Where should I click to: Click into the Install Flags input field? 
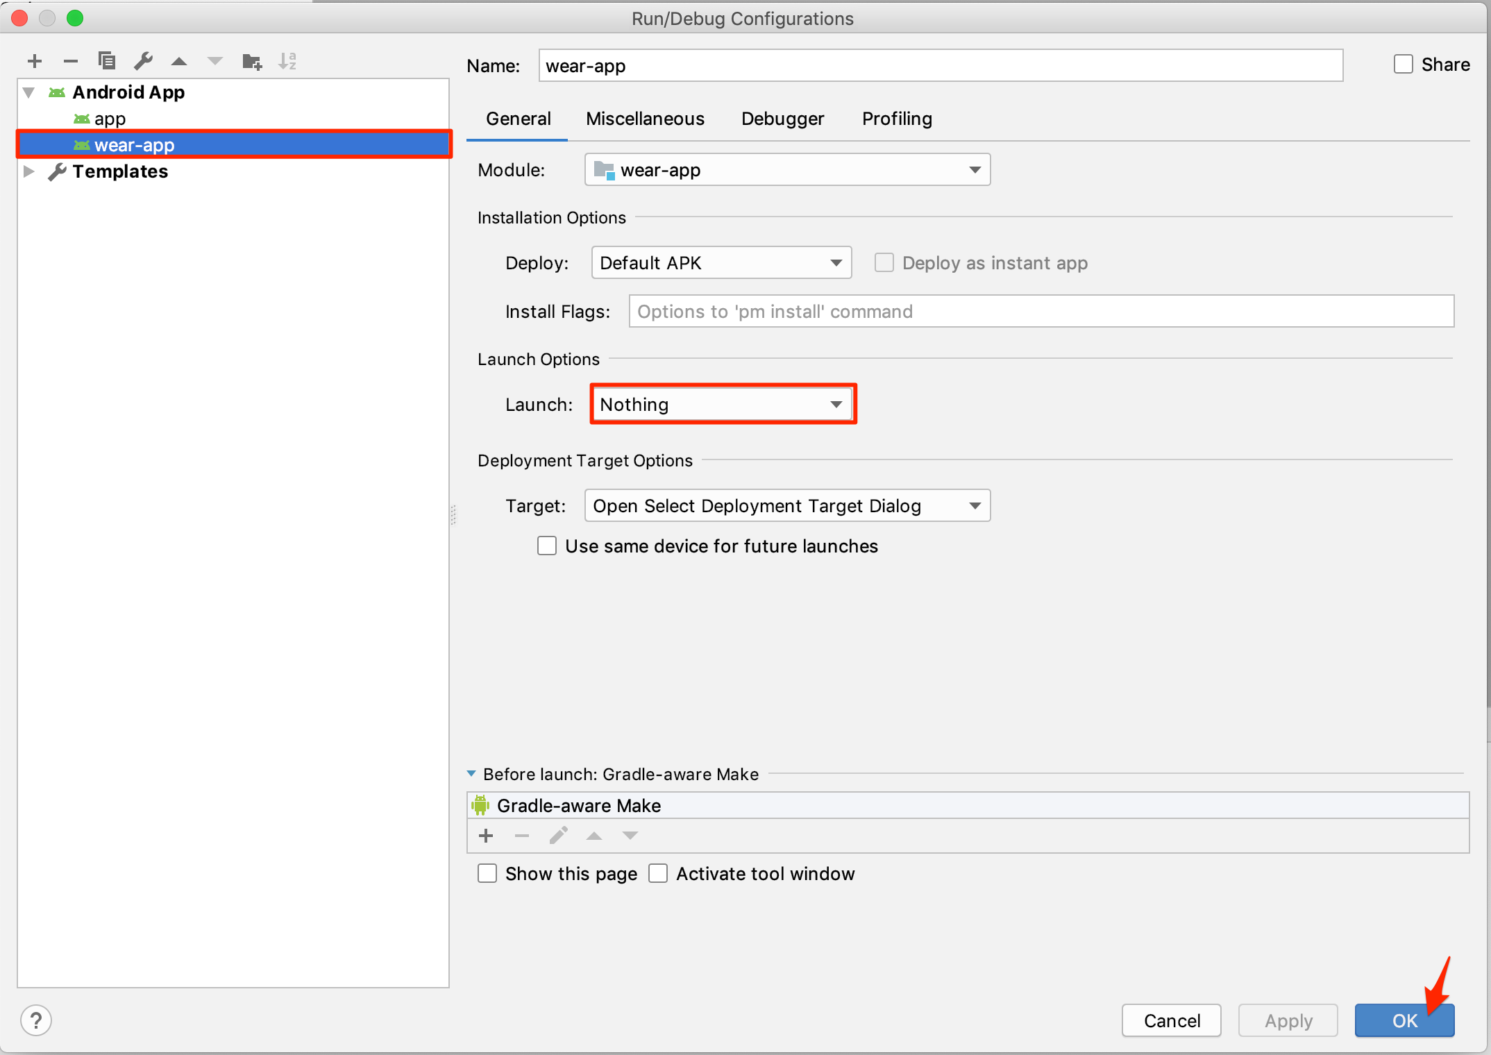(1041, 312)
